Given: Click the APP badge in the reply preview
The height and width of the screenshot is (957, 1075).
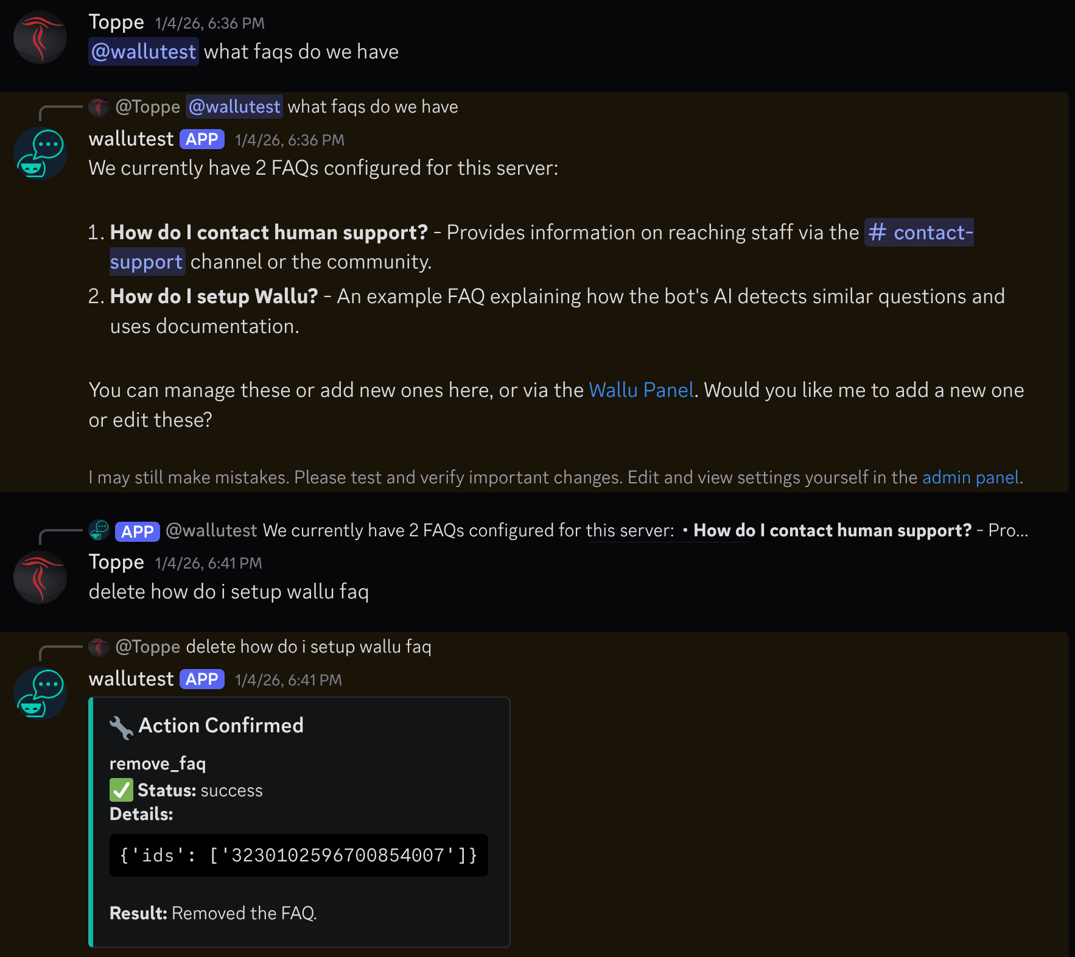Looking at the screenshot, I should pyautogui.click(x=137, y=531).
